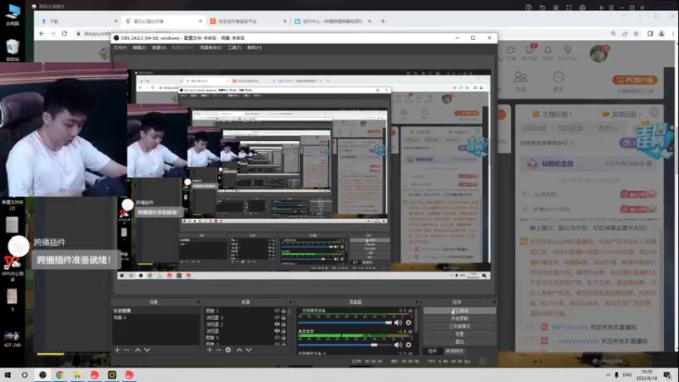Adjust the desktop audio volume slider
679x382 pixels.
coord(345,345)
